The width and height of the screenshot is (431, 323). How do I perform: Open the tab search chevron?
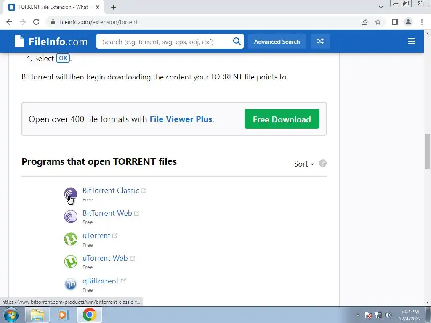(380, 7)
